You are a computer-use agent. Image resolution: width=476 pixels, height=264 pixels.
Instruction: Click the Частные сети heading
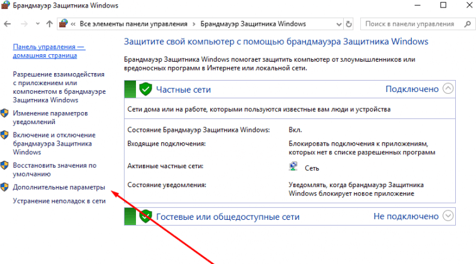point(183,89)
